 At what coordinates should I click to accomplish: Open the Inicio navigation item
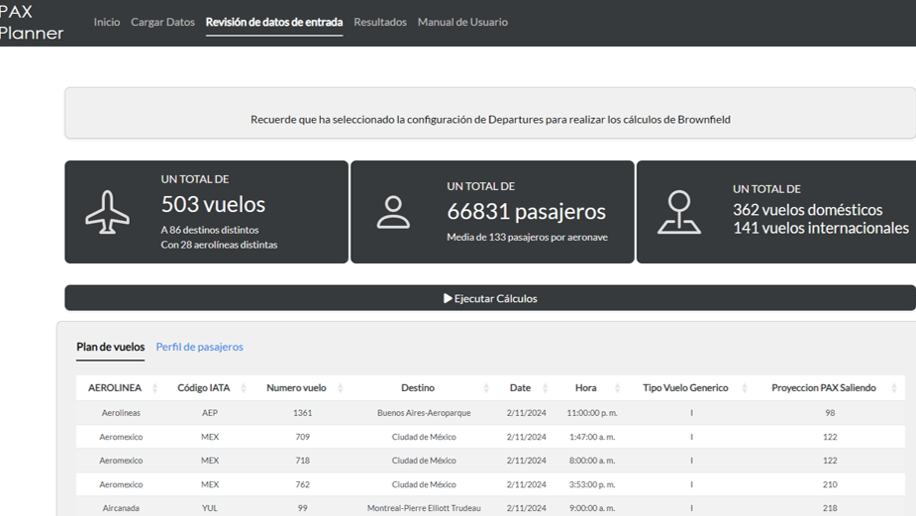(107, 22)
